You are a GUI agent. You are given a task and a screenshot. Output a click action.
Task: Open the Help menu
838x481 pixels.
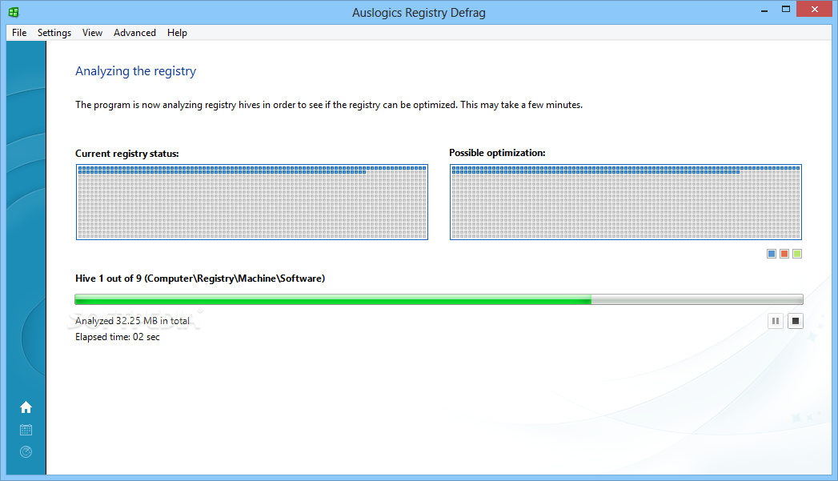[x=177, y=33]
